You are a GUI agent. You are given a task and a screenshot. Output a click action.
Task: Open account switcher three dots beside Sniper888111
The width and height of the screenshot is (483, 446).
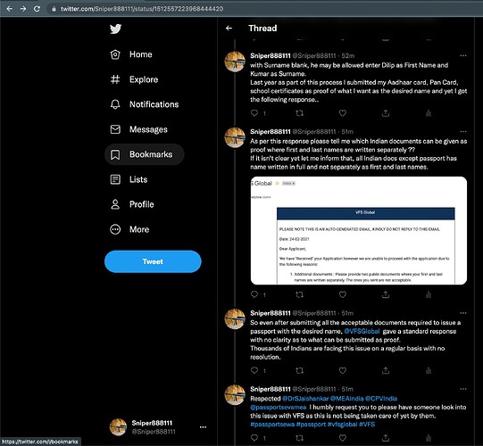point(203,427)
